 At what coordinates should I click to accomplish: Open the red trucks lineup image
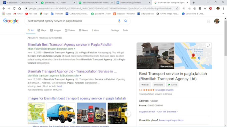tap(91, 113)
